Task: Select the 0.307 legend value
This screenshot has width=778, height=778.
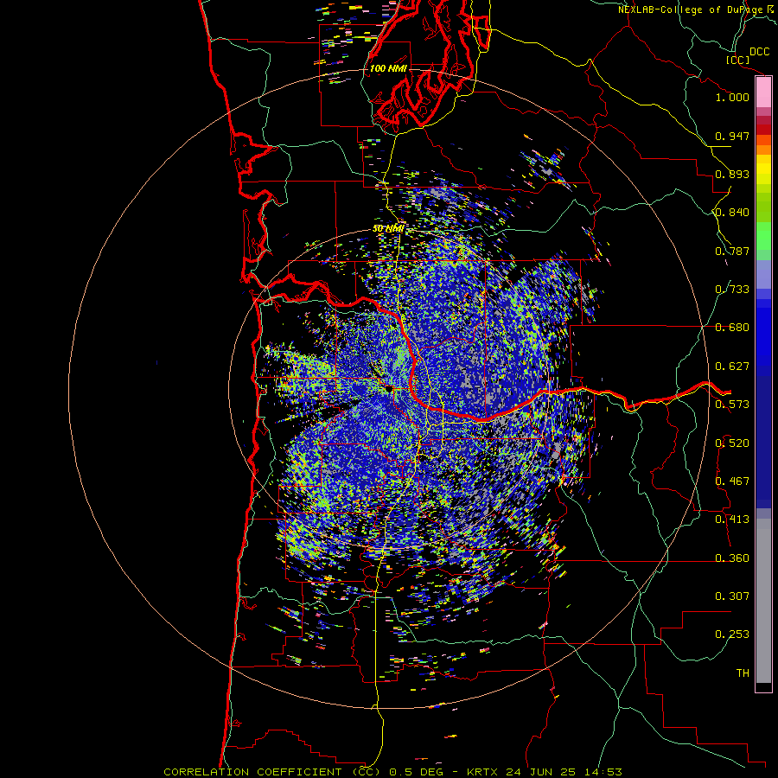Action: pyautogui.click(x=732, y=596)
